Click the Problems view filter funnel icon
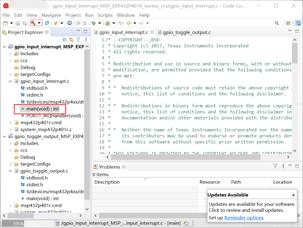This screenshot has height=228, width=303. point(275,166)
